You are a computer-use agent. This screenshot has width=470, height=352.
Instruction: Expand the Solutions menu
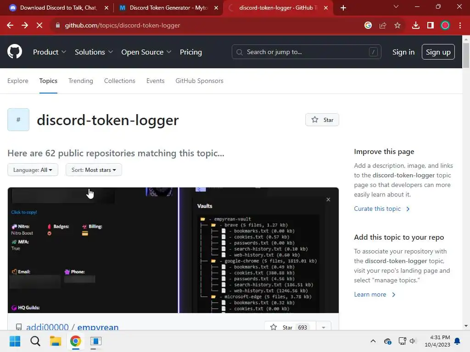(94, 52)
